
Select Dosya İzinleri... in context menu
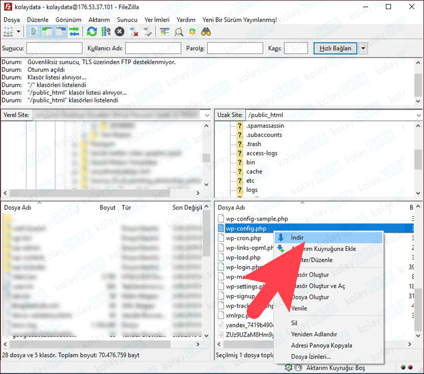(x=311, y=357)
